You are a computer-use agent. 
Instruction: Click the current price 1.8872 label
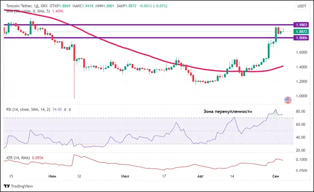301,32
